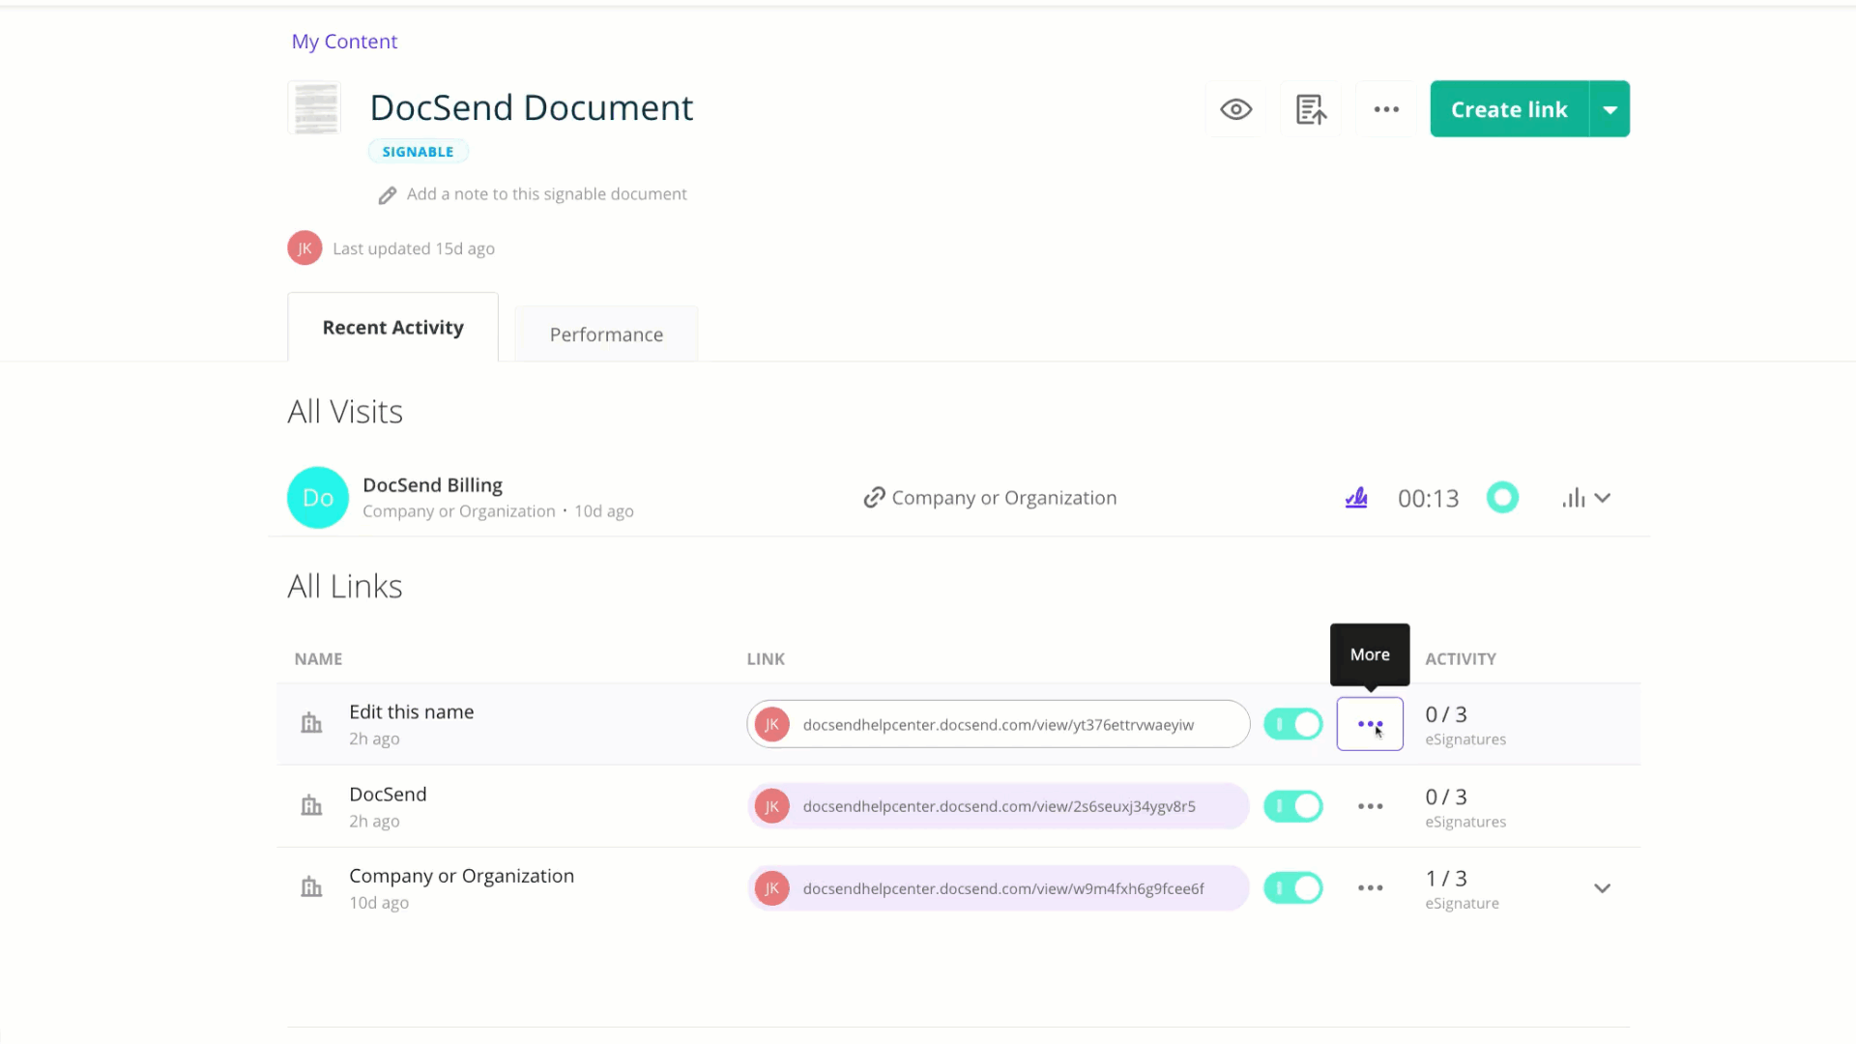1856x1044 pixels.
Task: Toggle off the Company or Organization link
Action: 1292,888
